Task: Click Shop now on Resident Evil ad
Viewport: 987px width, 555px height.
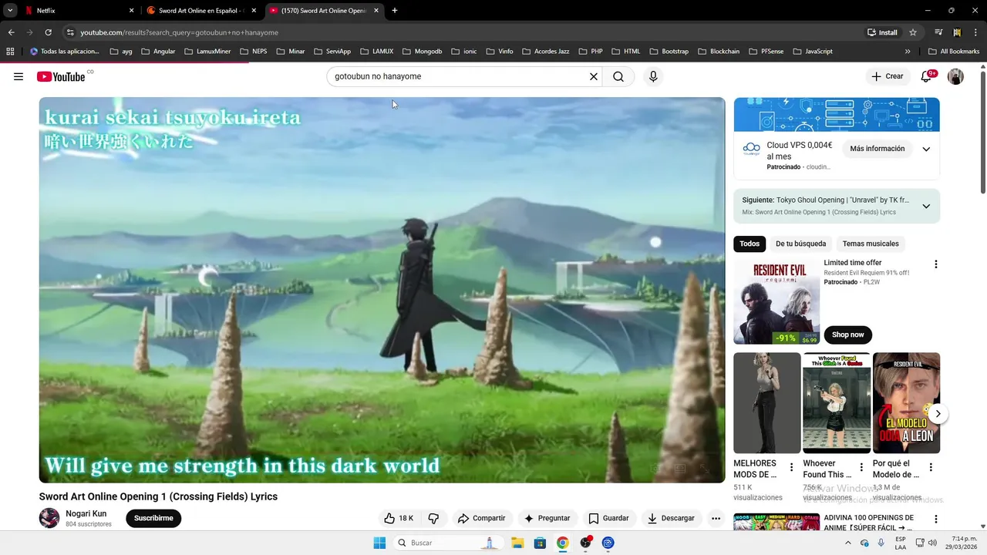Action: tap(847, 335)
